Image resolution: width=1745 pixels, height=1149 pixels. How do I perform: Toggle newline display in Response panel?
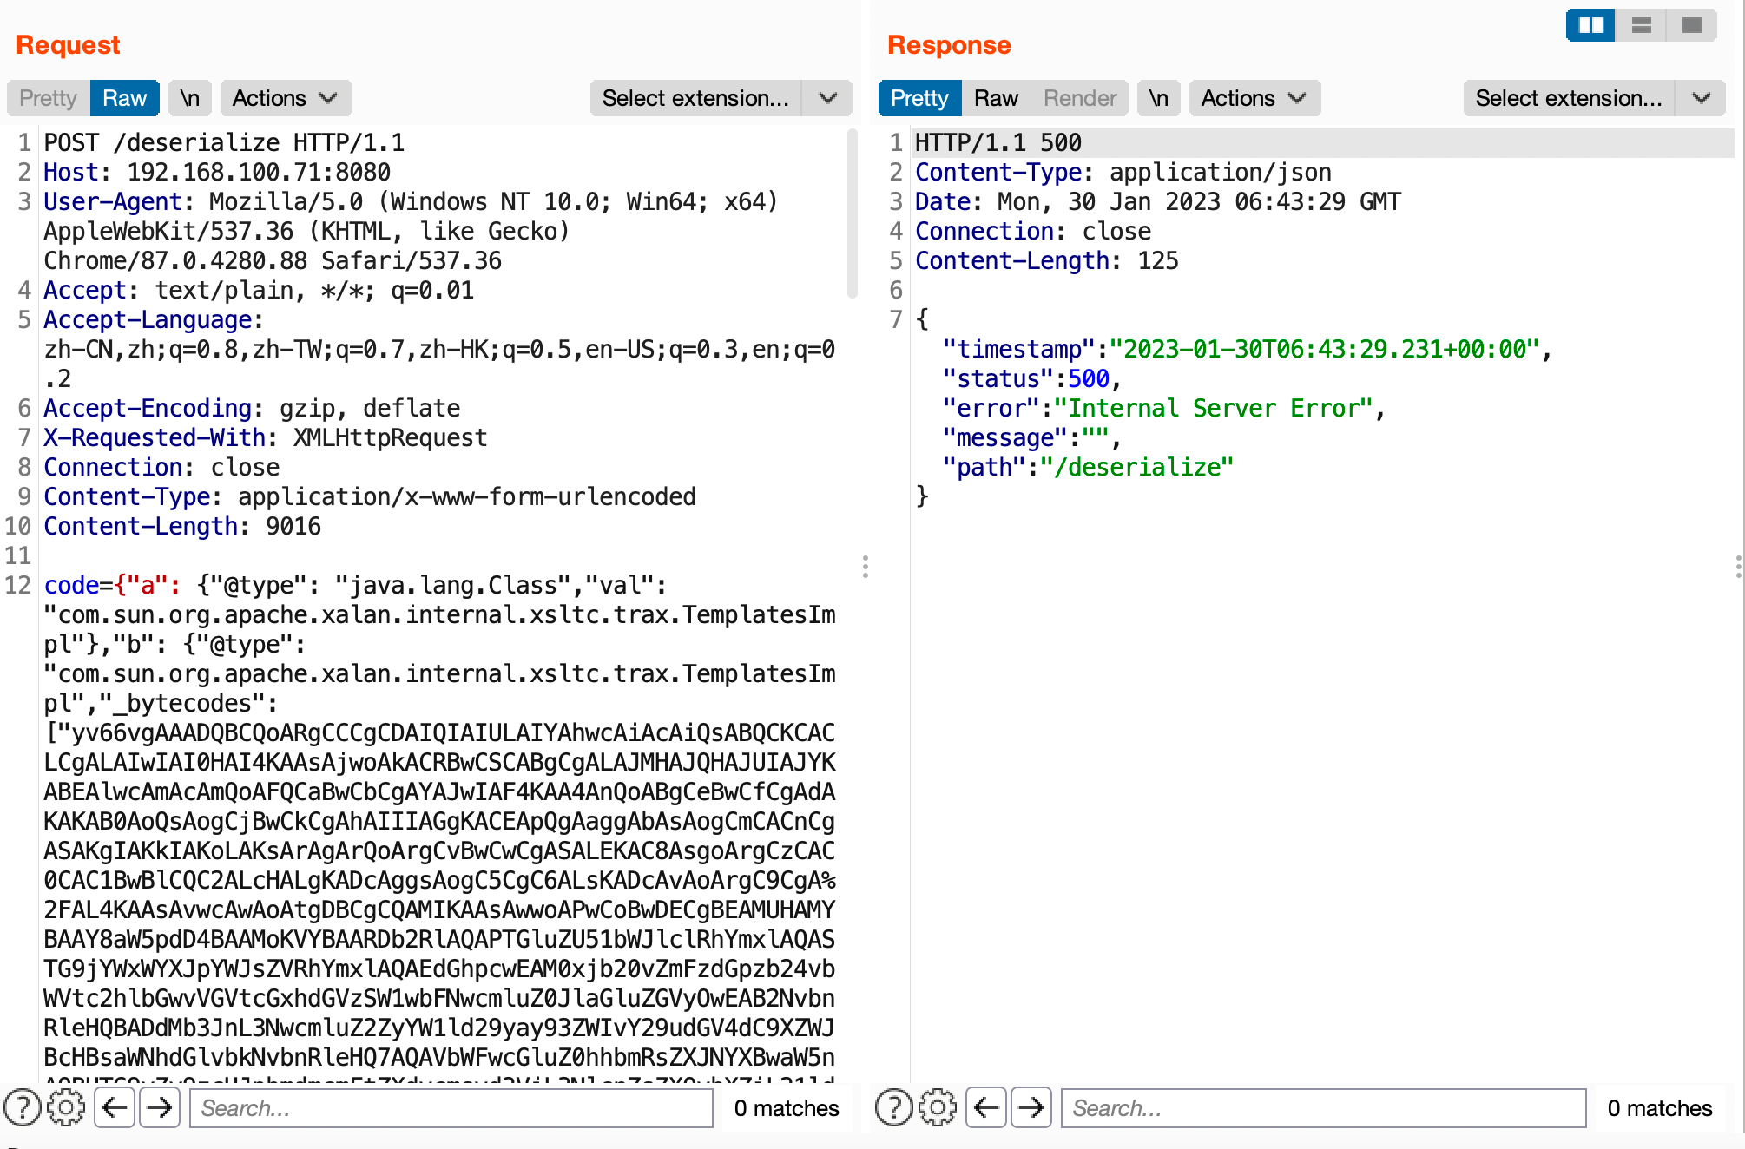(1159, 98)
